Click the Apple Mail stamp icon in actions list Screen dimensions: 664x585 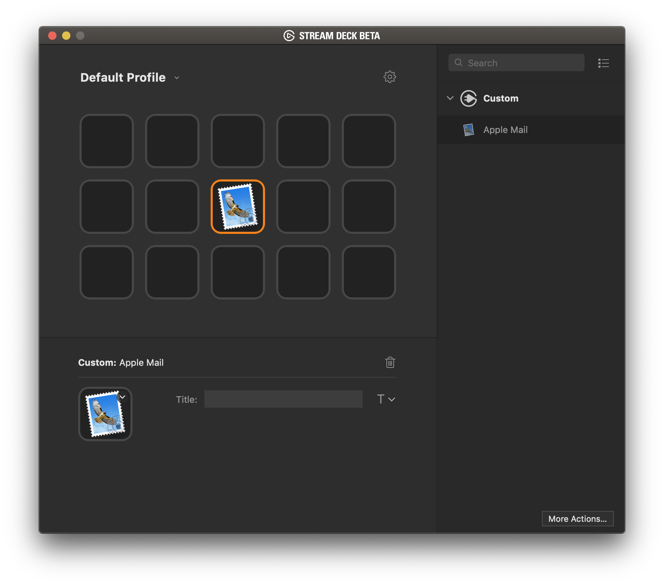click(x=468, y=130)
